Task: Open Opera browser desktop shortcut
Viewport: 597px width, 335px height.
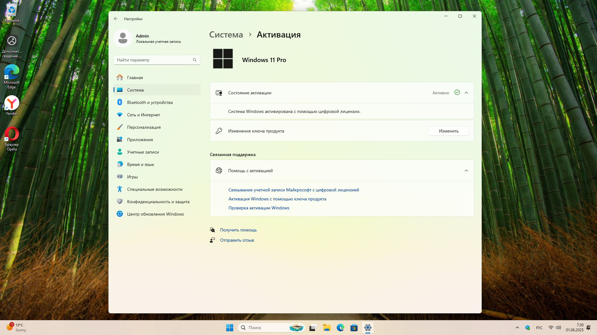Action: tap(12, 134)
